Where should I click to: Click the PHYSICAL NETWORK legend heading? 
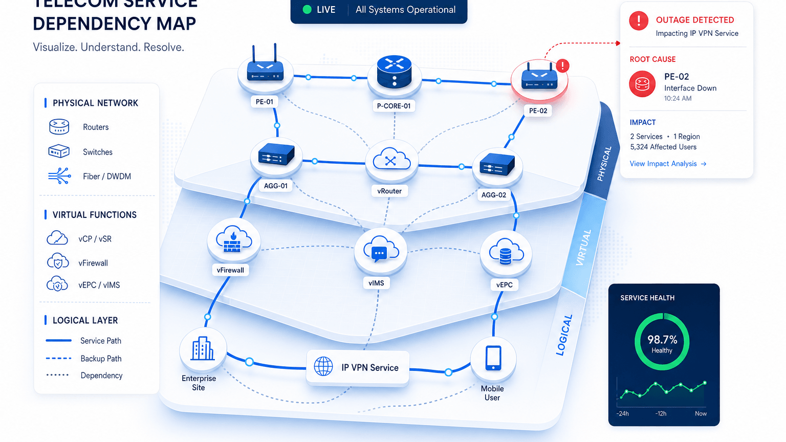95,103
